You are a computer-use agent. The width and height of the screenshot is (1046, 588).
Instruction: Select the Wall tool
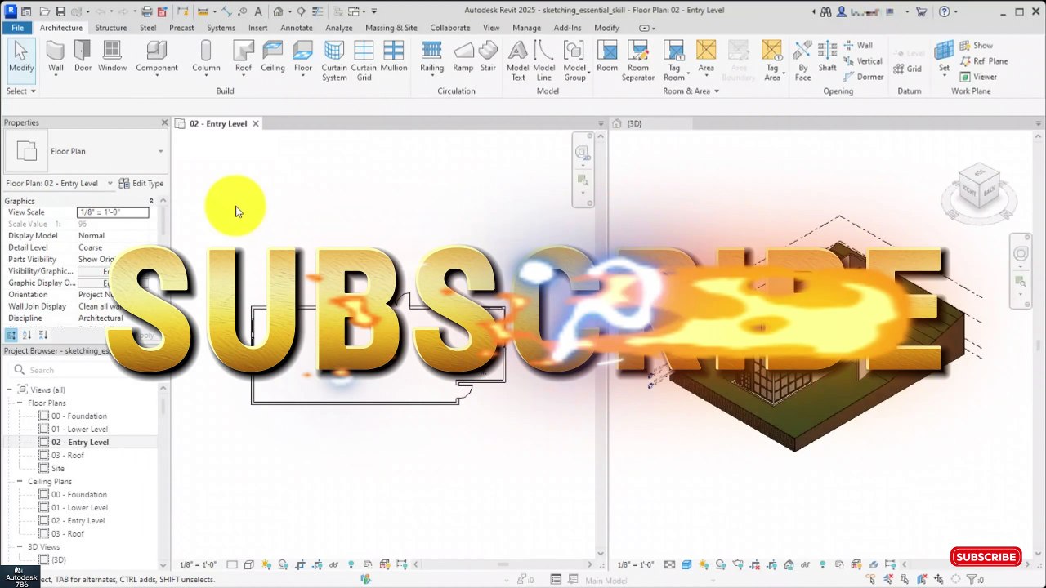(56, 57)
